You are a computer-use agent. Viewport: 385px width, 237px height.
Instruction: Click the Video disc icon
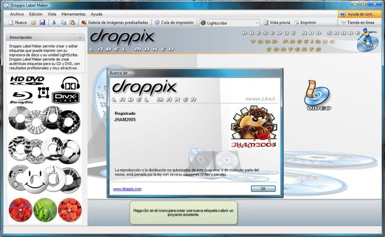(318, 95)
